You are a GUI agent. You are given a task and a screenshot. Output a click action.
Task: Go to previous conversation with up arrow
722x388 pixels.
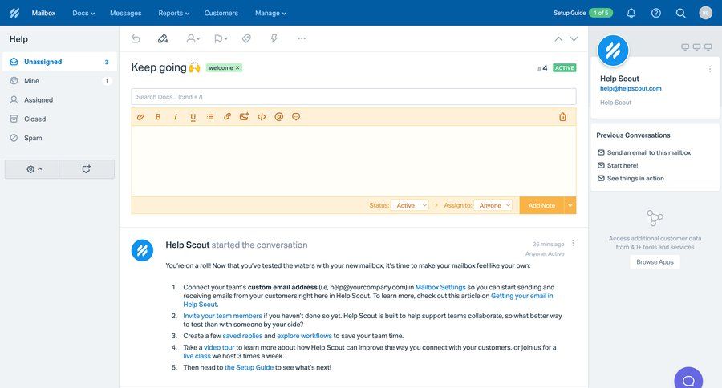[x=558, y=39]
